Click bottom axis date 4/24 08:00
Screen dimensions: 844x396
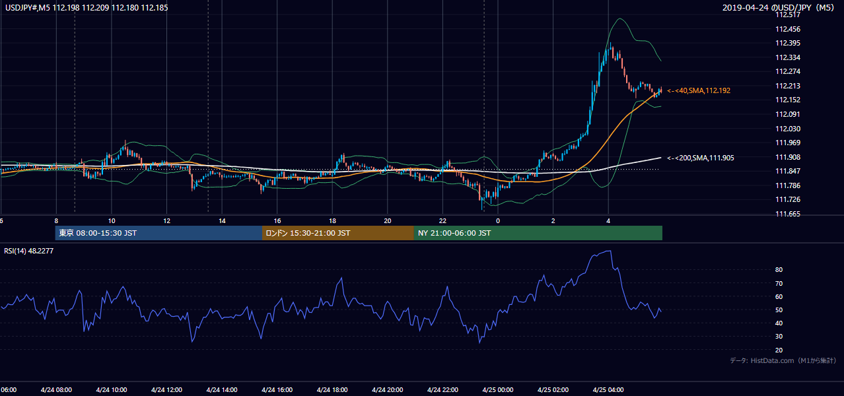(x=56, y=390)
